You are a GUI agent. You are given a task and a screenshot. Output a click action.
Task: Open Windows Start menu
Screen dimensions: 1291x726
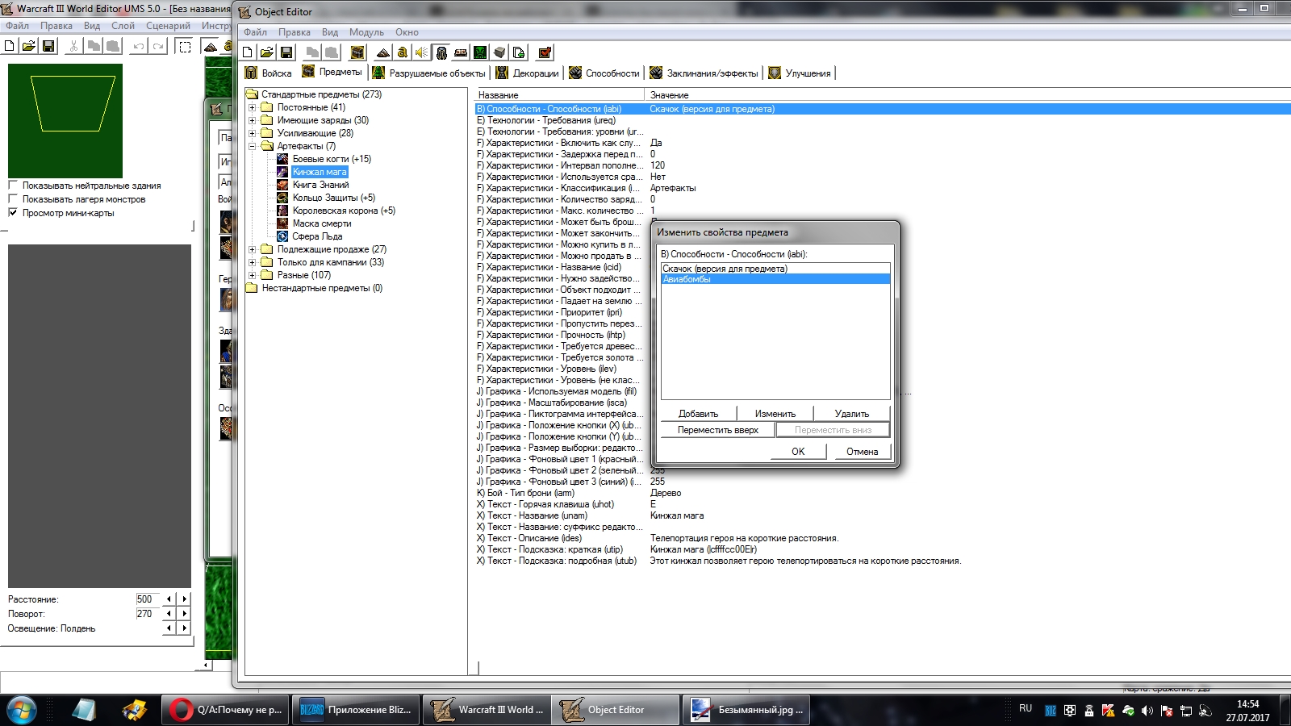click(x=22, y=710)
